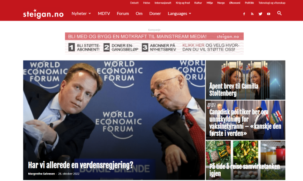Select the Debatt category link
The image size is (303, 181).
134,3
